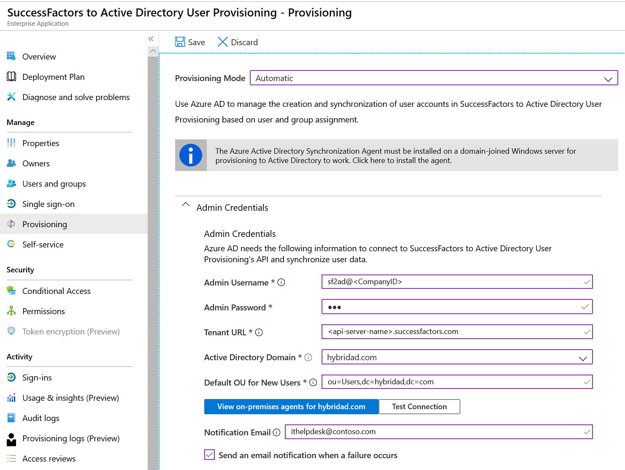Open Properties under Manage

coord(41,143)
